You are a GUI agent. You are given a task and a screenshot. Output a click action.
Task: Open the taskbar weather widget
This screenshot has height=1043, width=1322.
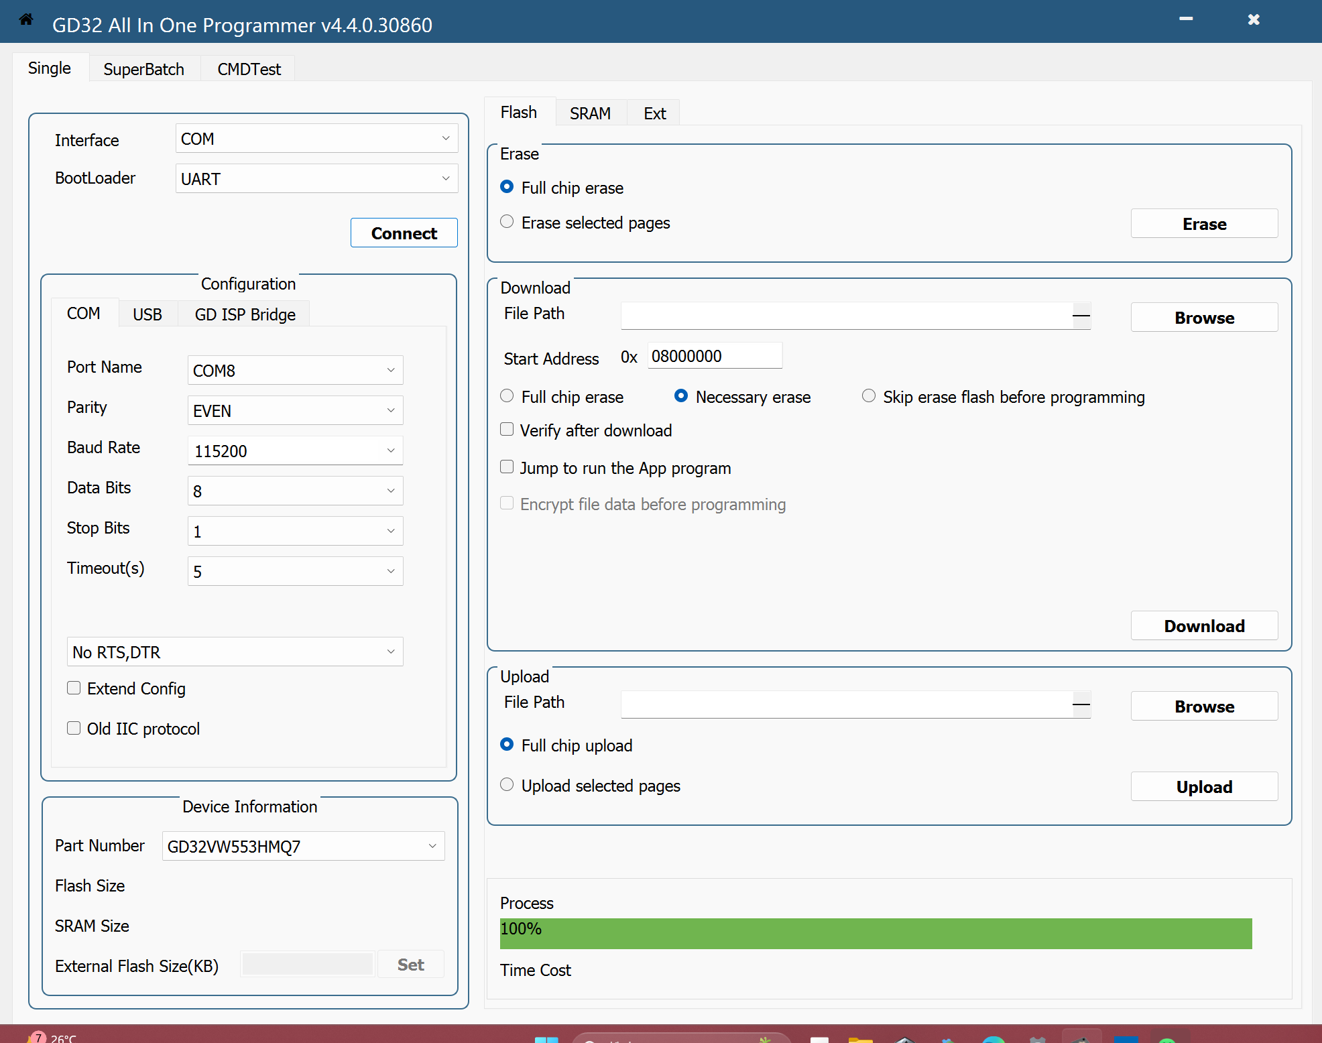coord(54,1037)
